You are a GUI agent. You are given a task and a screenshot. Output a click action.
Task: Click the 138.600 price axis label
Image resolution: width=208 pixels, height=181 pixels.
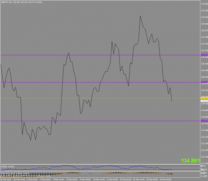tap(205, 24)
